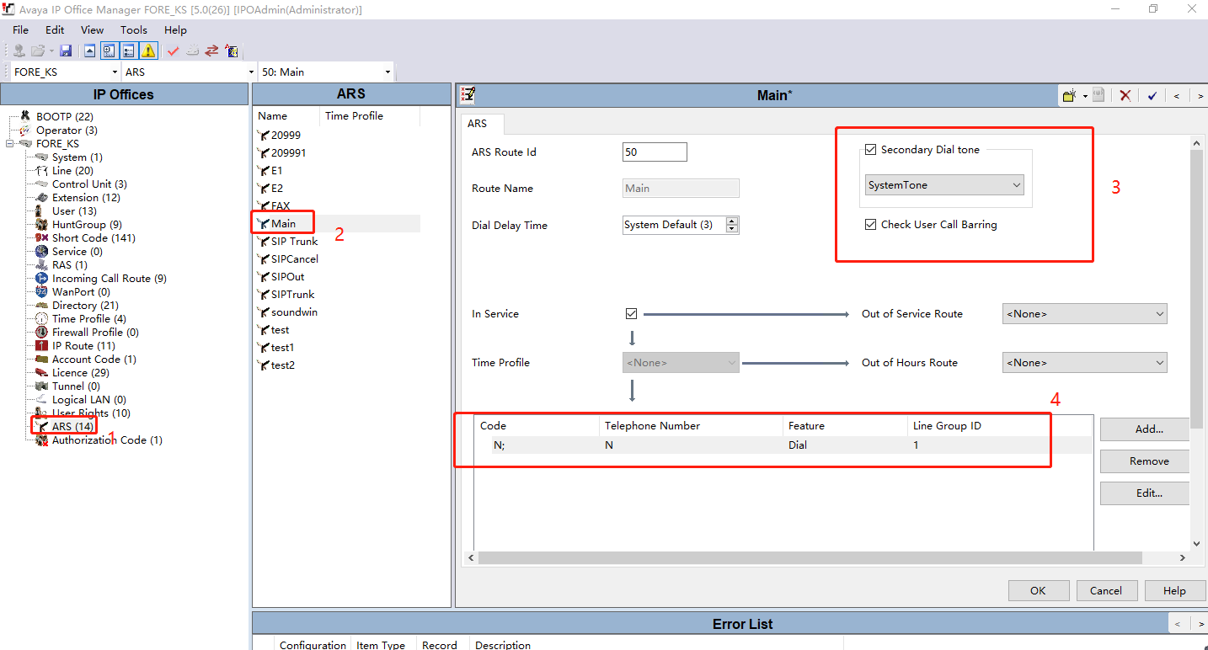Image resolution: width=1208 pixels, height=650 pixels.
Task: Click the Cancel button
Action: (x=1106, y=591)
